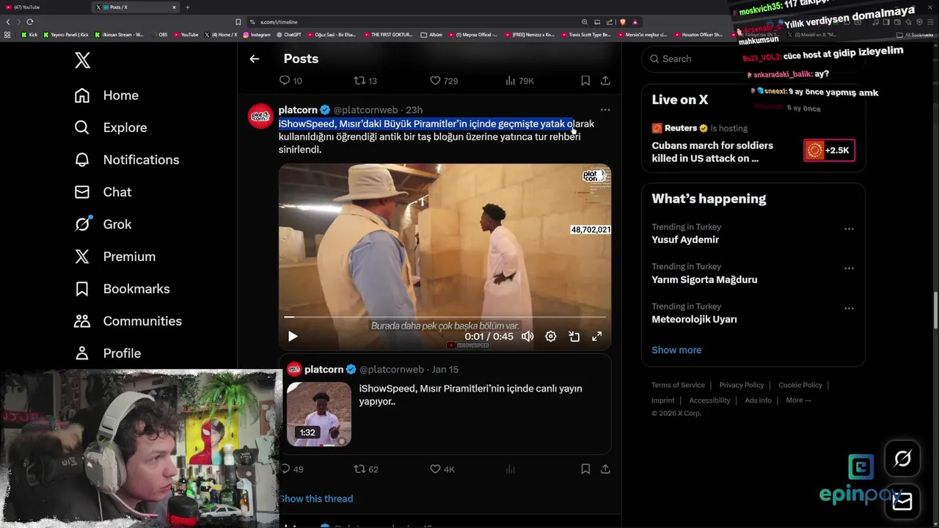The image size is (939, 528).
Task: Enter fullscreen on the video
Action: [597, 337]
